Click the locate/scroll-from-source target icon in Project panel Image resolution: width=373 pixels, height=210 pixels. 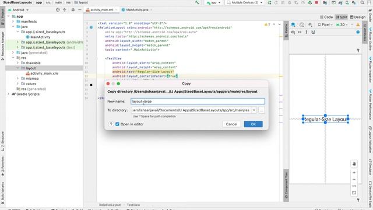pyautogui.click(x=58, y=10)
